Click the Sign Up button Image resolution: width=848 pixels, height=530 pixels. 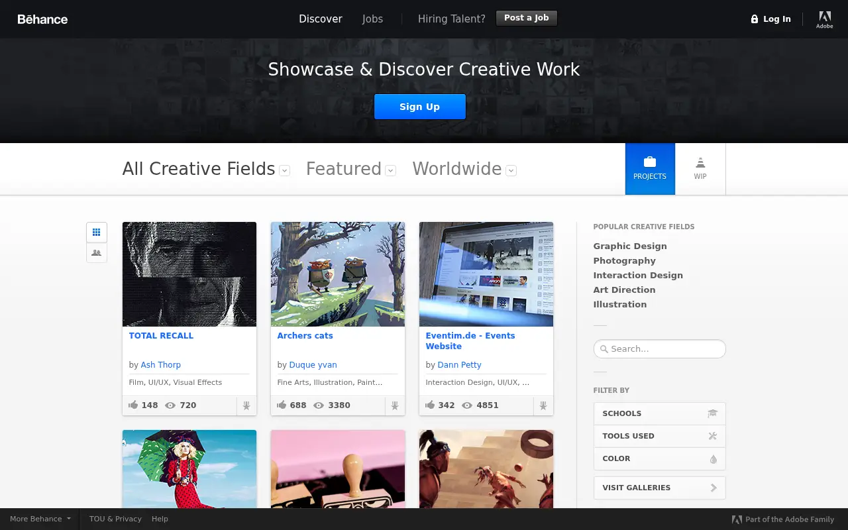(420, 107)
